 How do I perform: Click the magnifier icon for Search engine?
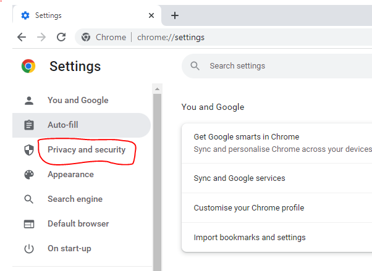pyautogui.click(x=29, y=199)
